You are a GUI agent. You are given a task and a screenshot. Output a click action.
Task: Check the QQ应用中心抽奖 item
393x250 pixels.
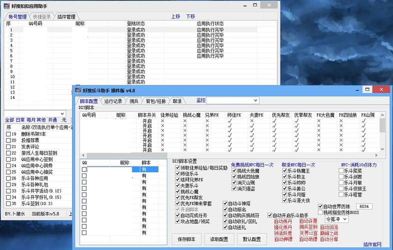(8, 172)
